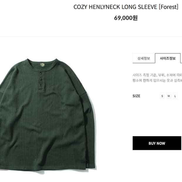
Task: Click the 69,000원 price text
Action: (x=126, y=18)
